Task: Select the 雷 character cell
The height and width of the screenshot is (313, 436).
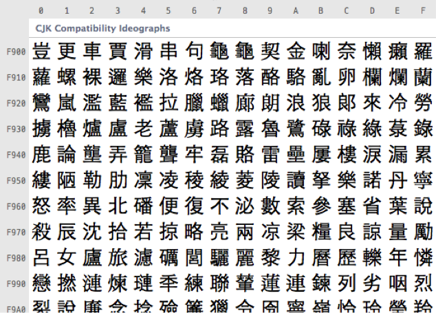Action: coord(270,155)
